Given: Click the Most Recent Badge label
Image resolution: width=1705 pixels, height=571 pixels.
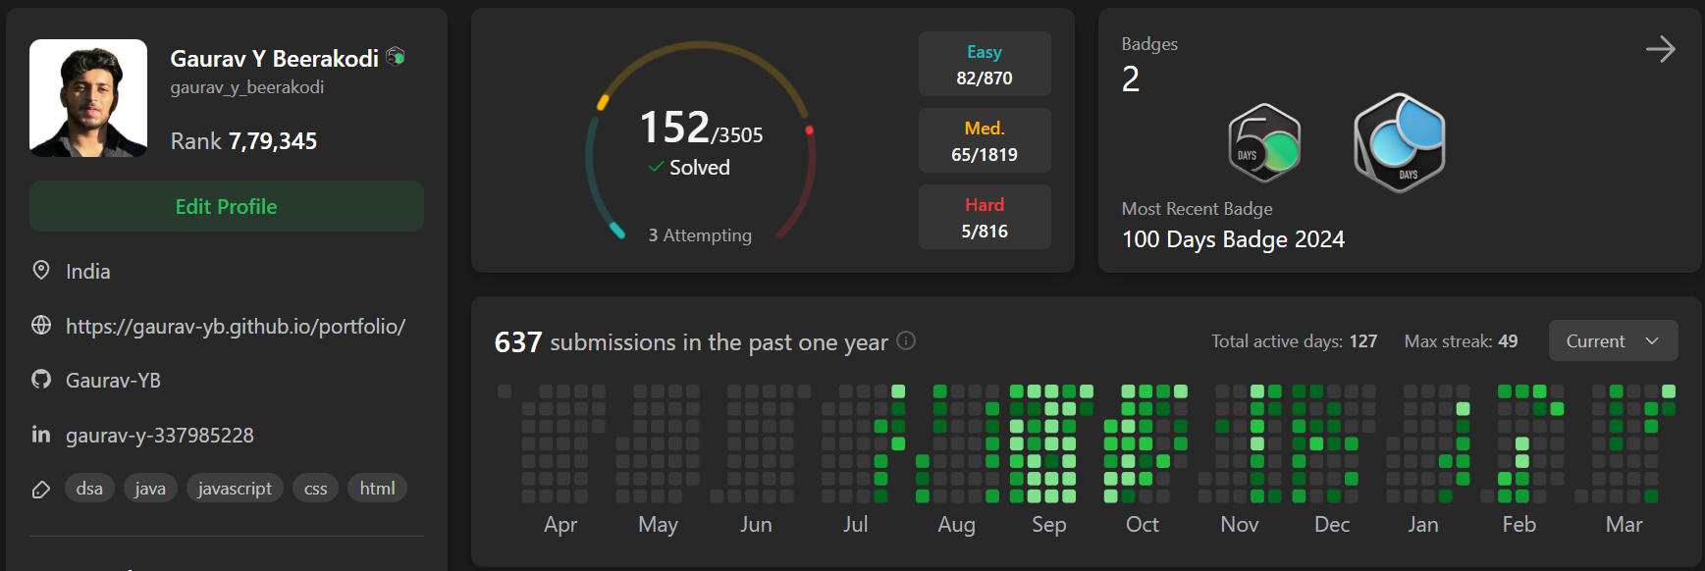Looking at the screenshot, I should [x=1198, y=209].
